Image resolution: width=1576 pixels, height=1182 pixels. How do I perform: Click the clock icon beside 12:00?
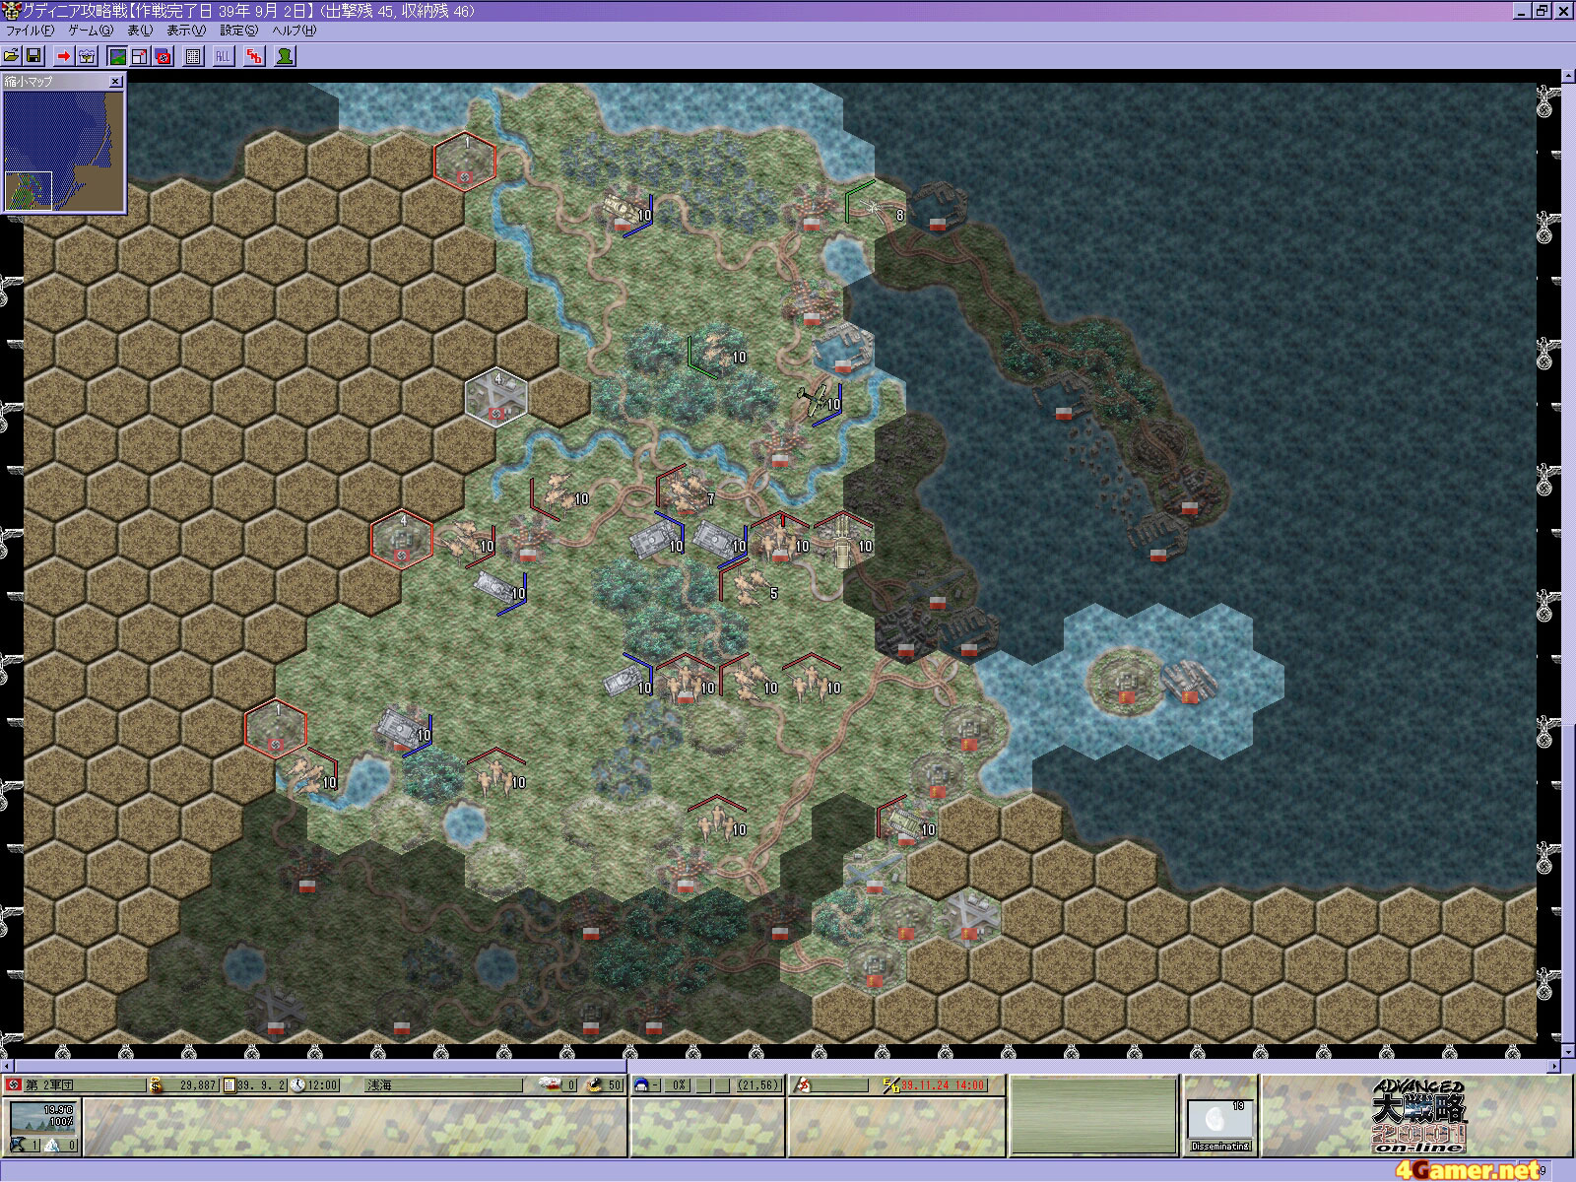pos(299,1085)
